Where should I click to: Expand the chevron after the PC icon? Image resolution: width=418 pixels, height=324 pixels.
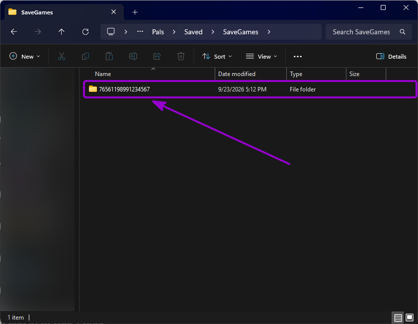[x=126, y=32]
